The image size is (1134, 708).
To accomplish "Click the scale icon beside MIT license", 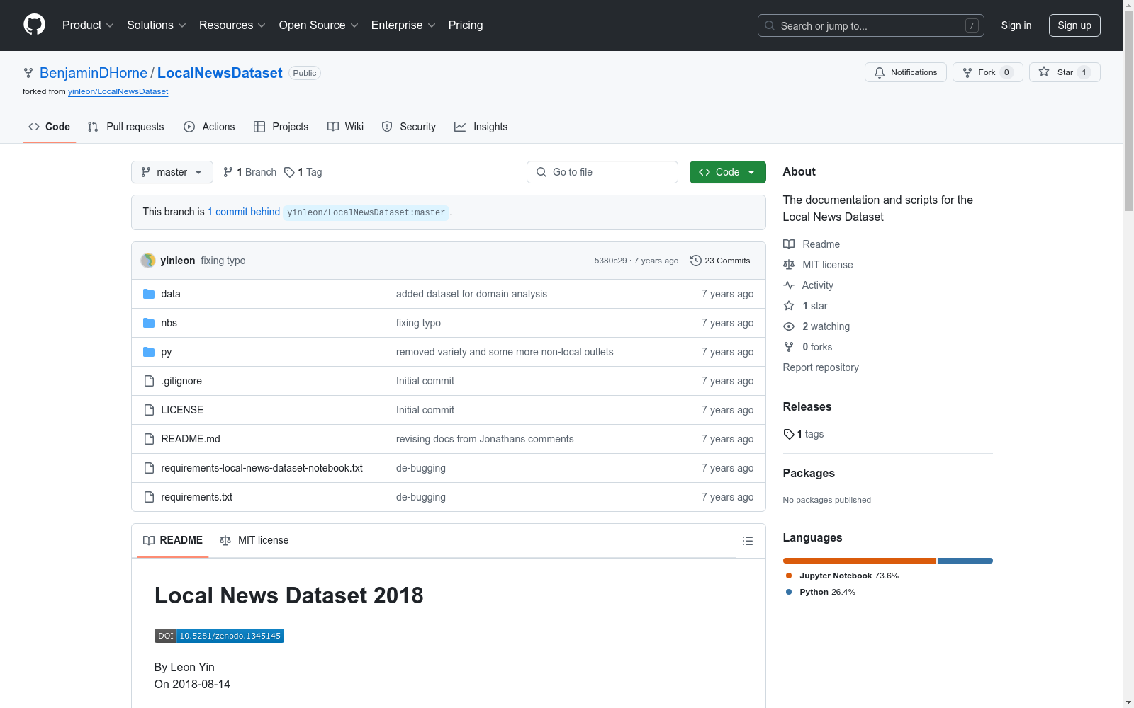I will (x=789, y=265).
